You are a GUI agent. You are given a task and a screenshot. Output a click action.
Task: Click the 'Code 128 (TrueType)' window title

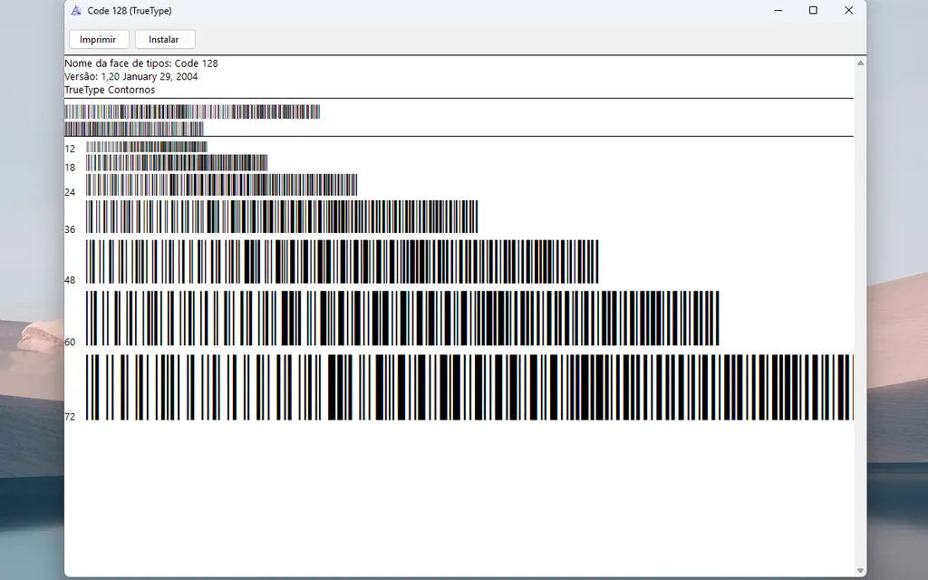click(x=130, y=11)
